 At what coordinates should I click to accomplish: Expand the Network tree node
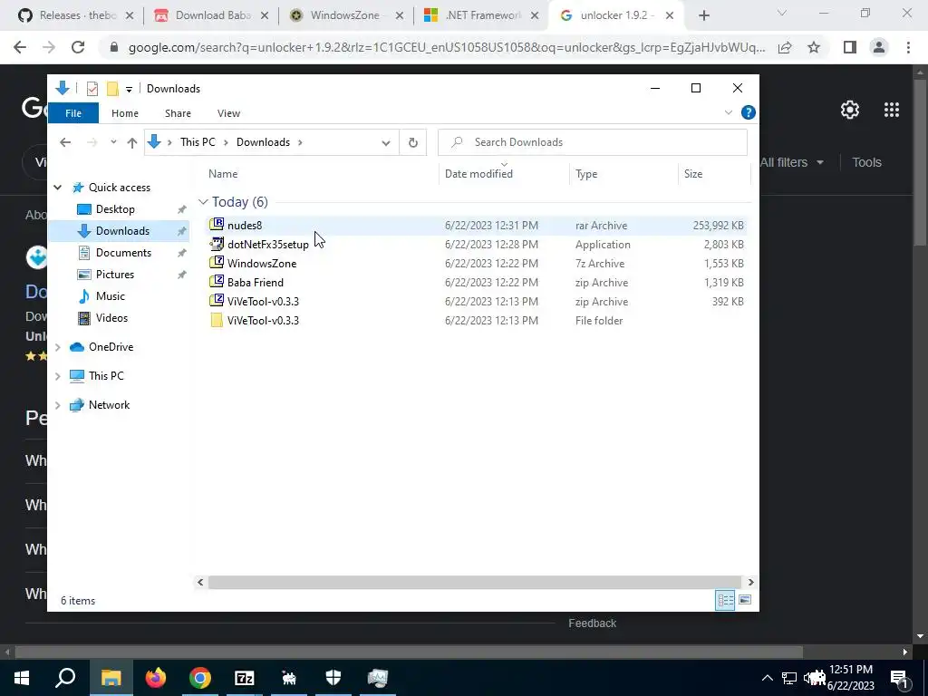tap(57, 405)
